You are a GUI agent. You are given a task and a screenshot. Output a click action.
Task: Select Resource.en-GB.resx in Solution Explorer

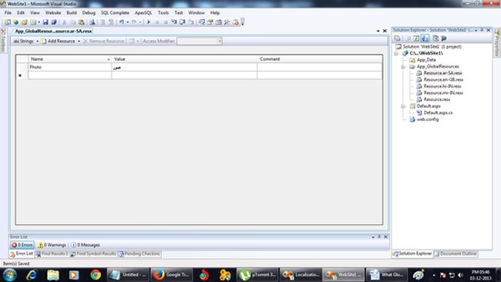click(x=443, y=80)
